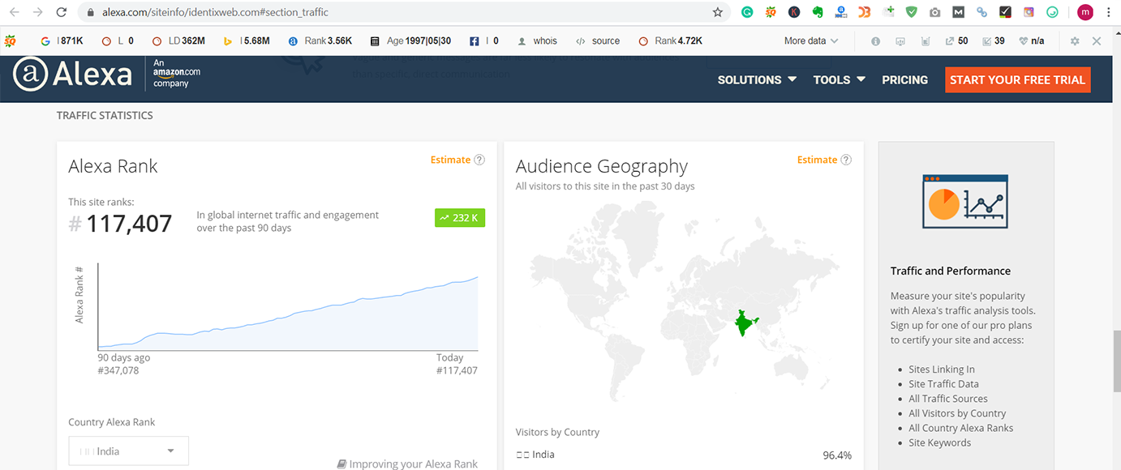The image size is (1121, 470).
Task: Open the Grammarly extension icon
Action: pos(747,12)
